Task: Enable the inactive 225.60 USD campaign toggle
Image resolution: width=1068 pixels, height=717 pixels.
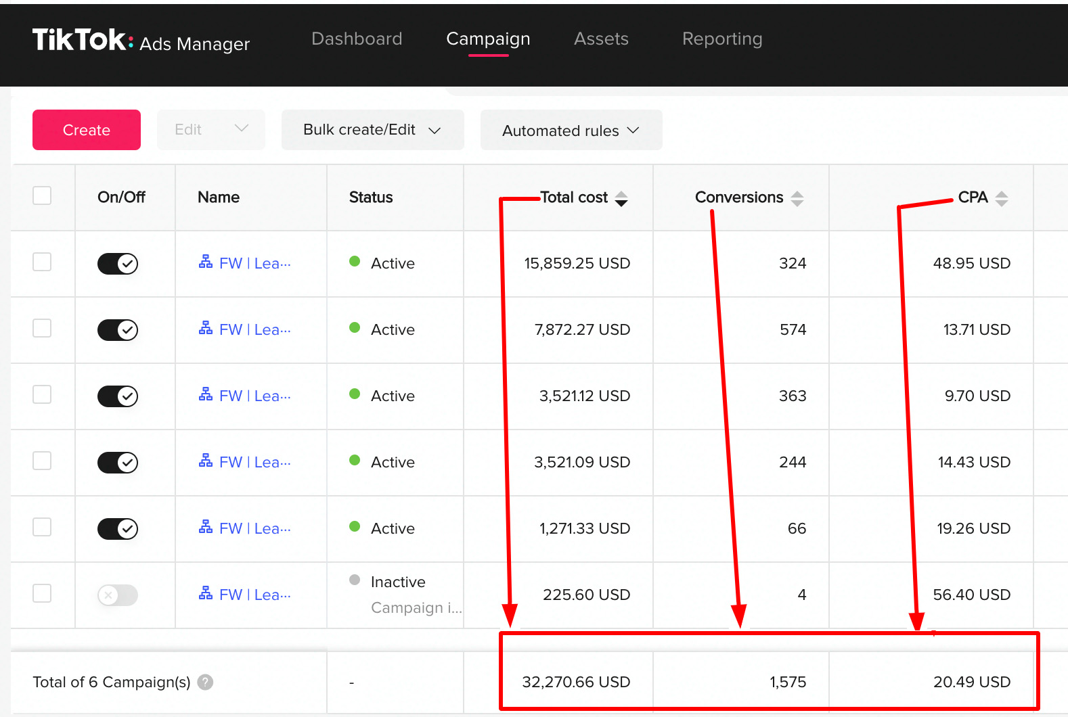Action: click(x=118, y=595)
